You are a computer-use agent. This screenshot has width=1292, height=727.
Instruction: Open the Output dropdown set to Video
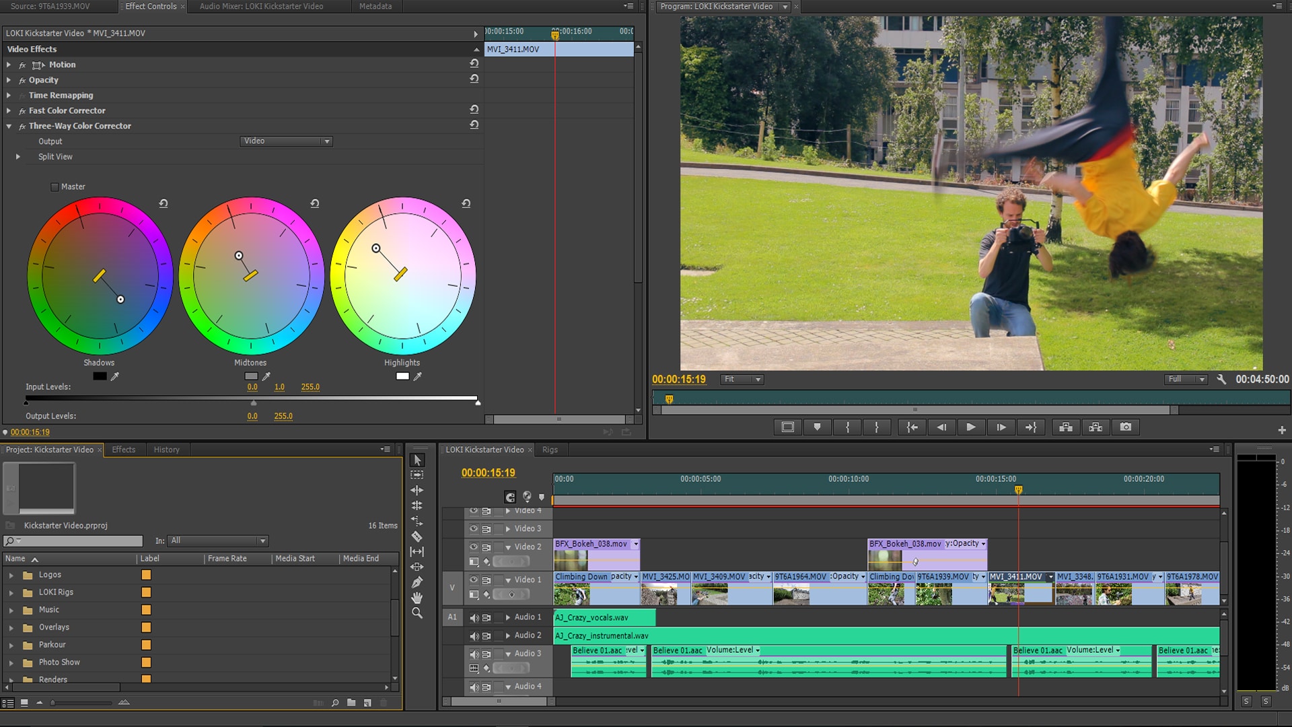tap(286, 141)
